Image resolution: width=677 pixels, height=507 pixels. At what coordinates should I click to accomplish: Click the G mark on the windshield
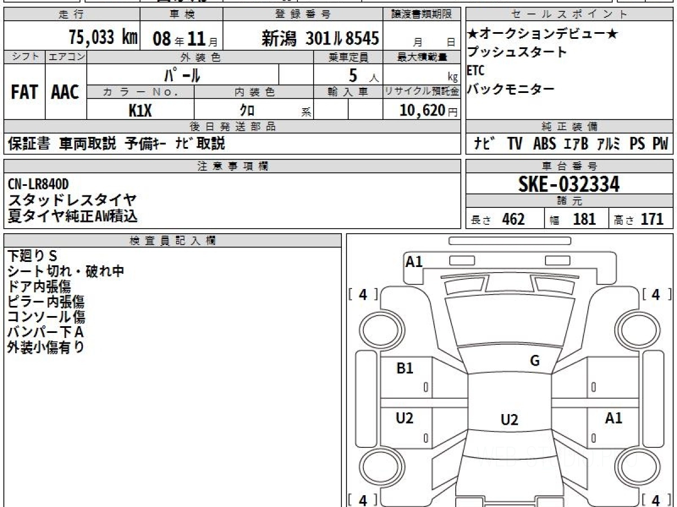click(535, 361)
